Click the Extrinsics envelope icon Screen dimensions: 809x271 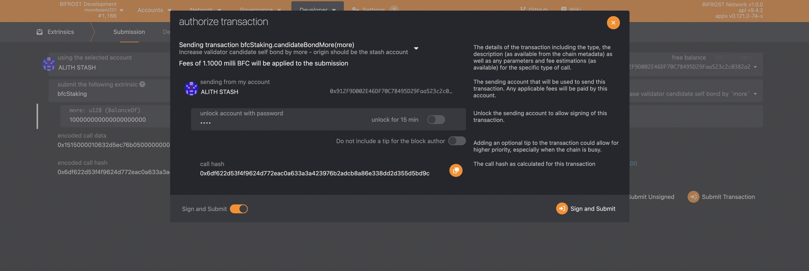point(40,32)
